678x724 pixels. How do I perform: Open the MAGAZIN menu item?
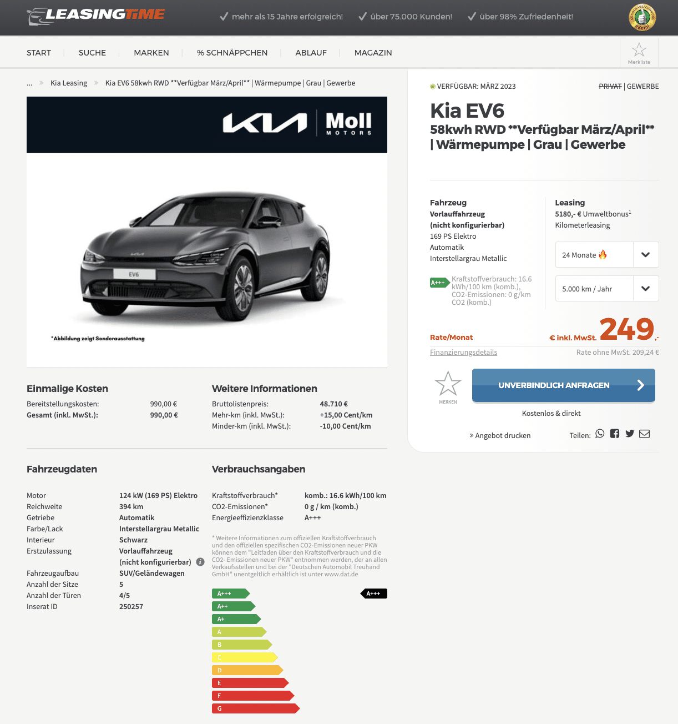pos(373,53)
